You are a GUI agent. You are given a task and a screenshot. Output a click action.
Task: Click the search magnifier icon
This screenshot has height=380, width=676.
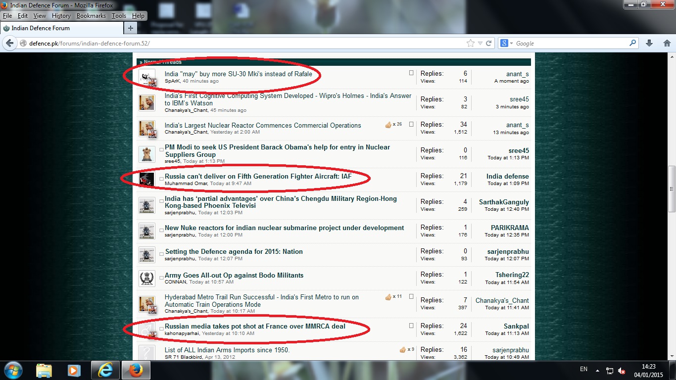(x=632, y=43)
